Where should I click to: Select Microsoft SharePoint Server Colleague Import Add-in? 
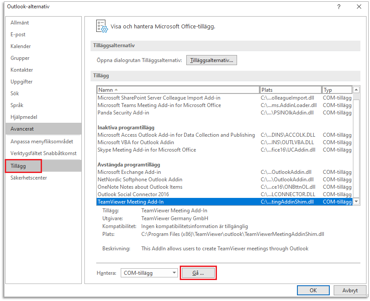pyautogui.click(x=225, y=98)
